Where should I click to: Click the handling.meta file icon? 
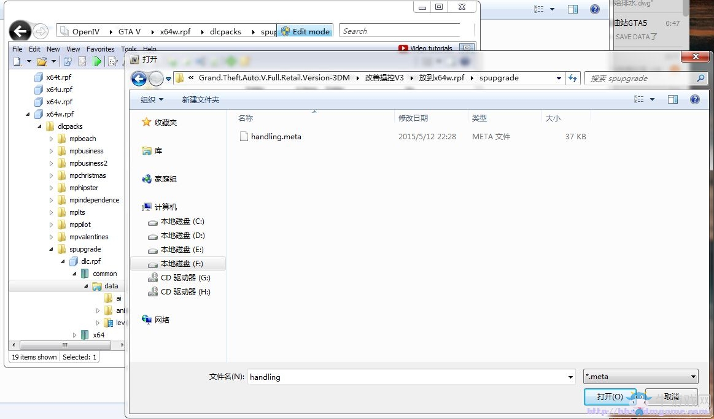point(244,136)
